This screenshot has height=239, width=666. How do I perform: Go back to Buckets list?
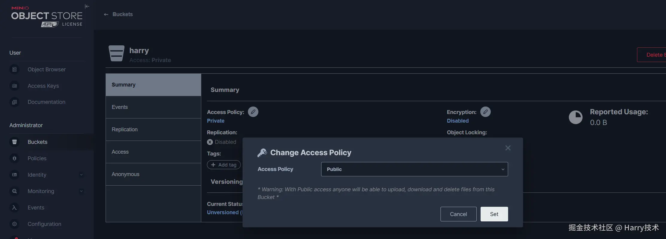118,14
